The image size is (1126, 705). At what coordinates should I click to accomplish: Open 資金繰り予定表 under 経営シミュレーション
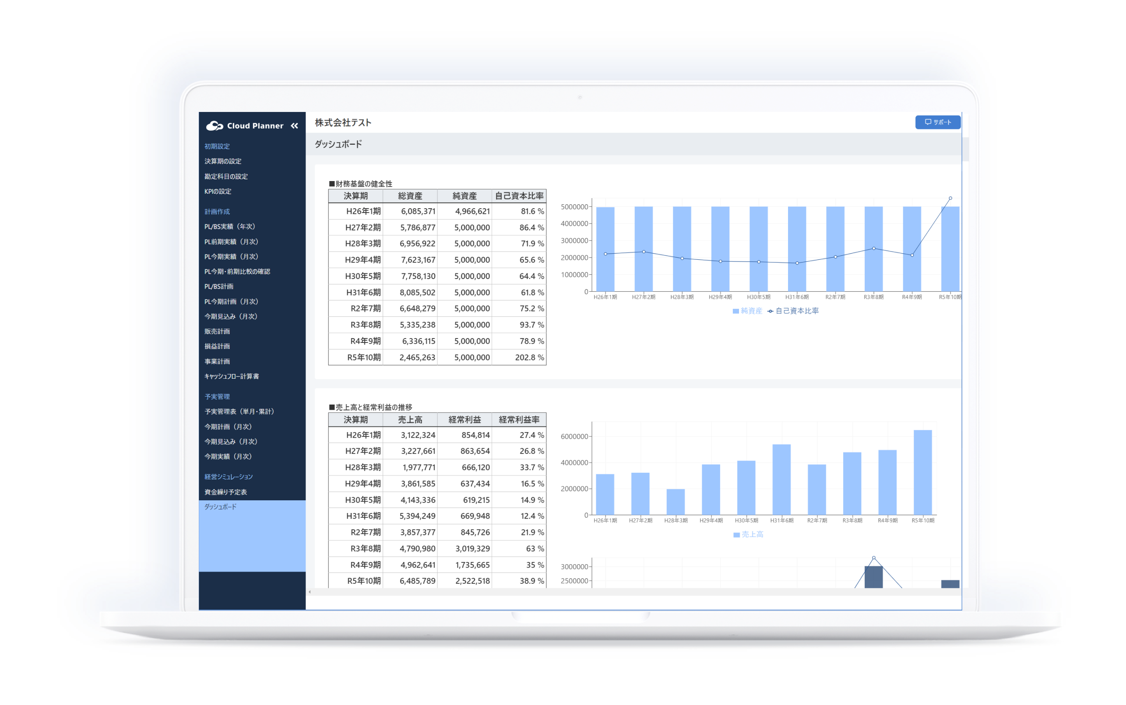225,492
